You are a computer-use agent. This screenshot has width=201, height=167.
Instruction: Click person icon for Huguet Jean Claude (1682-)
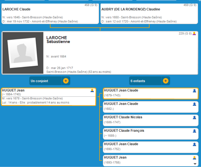[194, 104]
